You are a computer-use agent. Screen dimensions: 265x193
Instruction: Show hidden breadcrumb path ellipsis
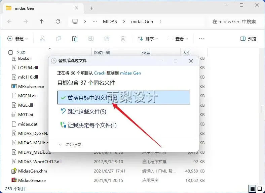coord(95,21)
